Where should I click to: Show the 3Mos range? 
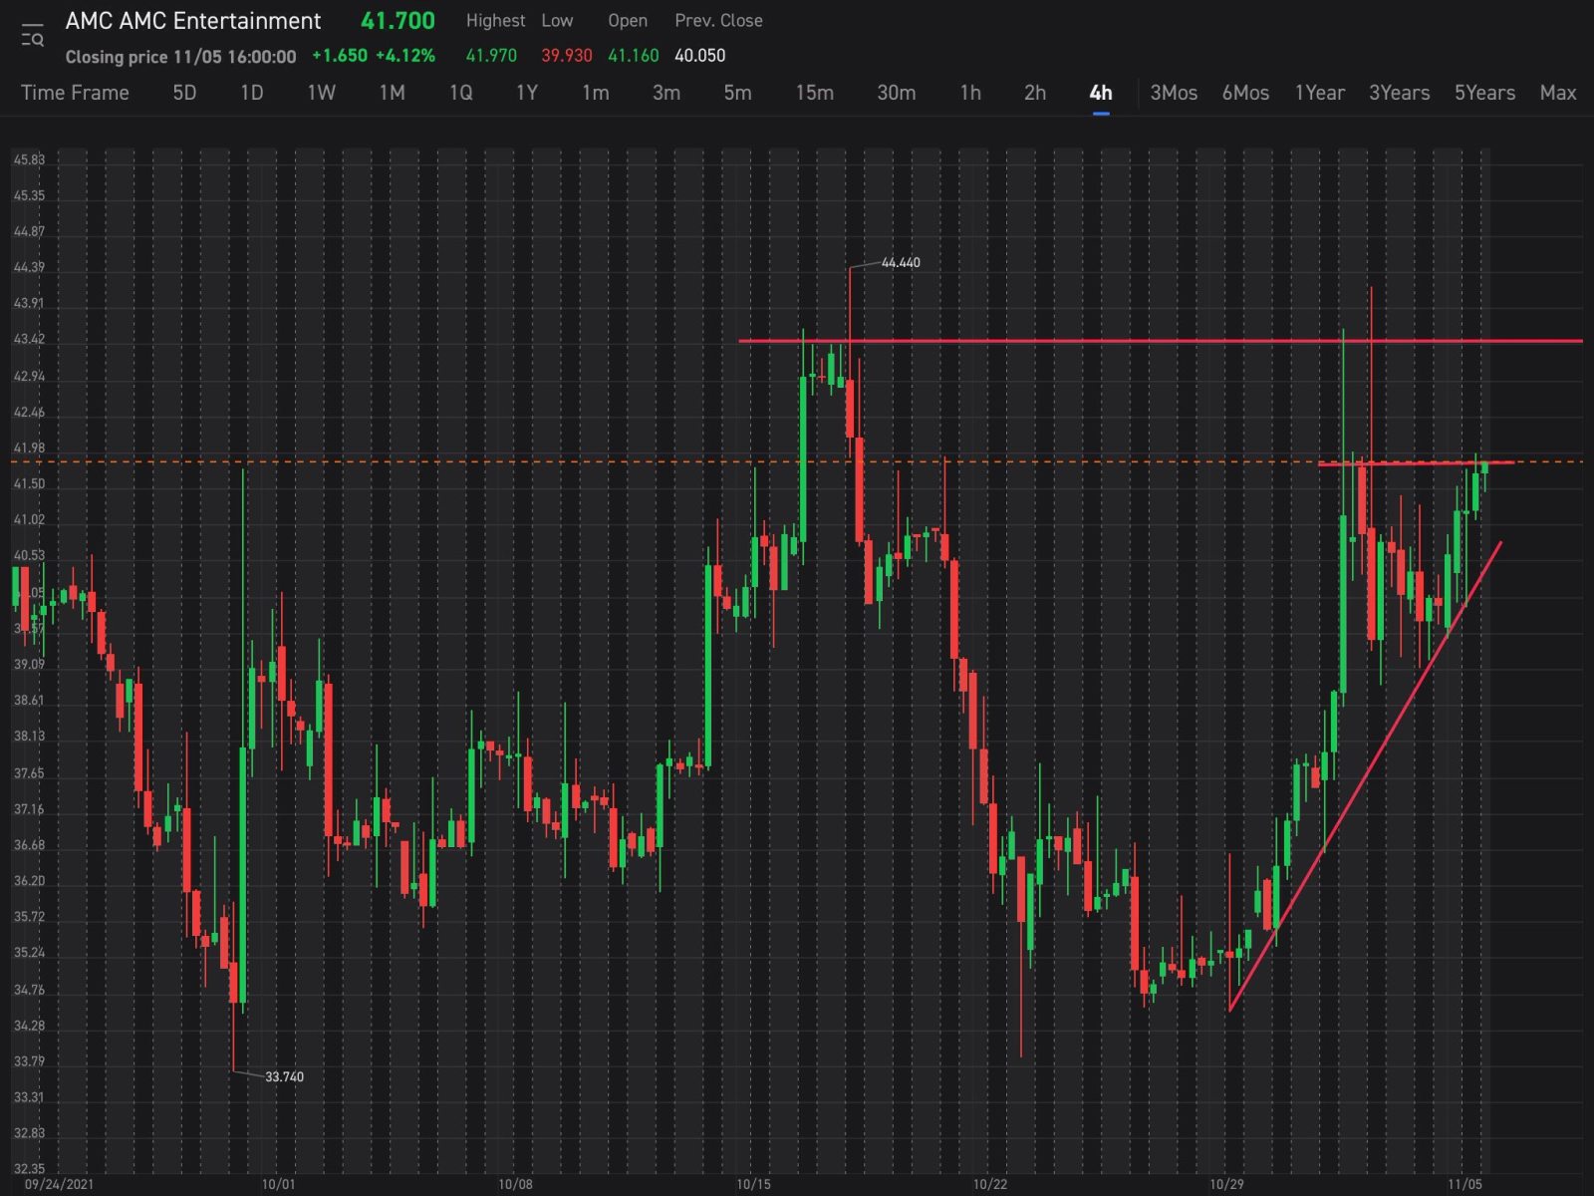click(x=1174, y=93)
